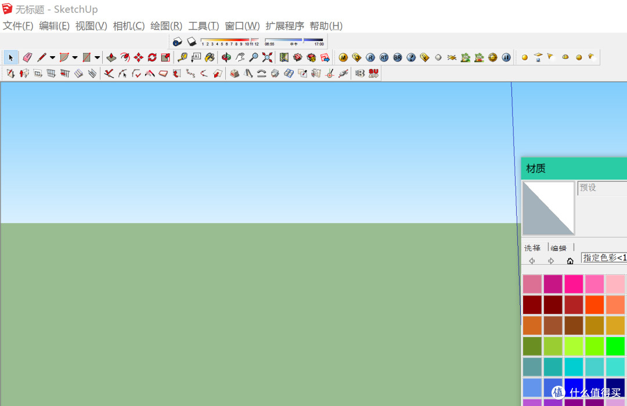The height and width of the screenshot is (406, 627).
Task: Activate the Rotate tool
Action: [x=152, y=57]
